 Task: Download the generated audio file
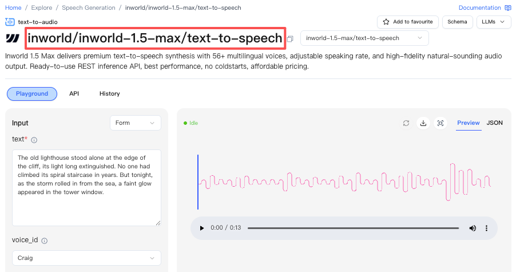tap(423, 123)
